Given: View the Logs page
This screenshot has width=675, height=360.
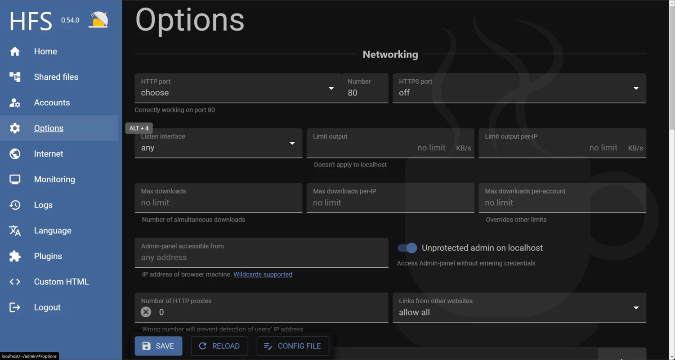Looking at the screenshot, I should (43, 205).
